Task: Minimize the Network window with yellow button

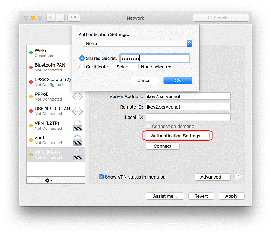Action: coord(33,18)
